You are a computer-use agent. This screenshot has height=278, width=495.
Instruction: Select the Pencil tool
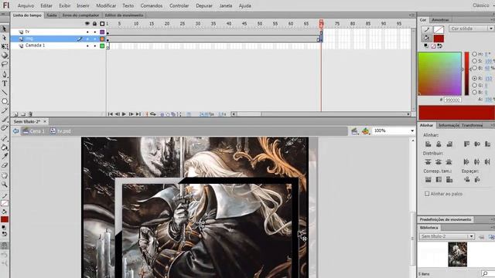[5, 110]
